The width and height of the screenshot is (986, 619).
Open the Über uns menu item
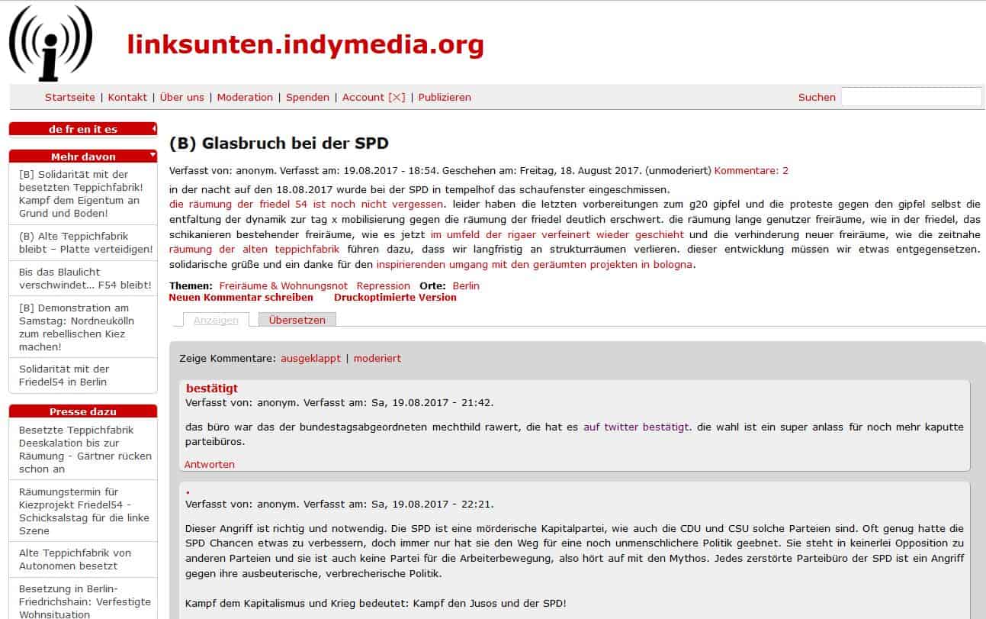182,97
